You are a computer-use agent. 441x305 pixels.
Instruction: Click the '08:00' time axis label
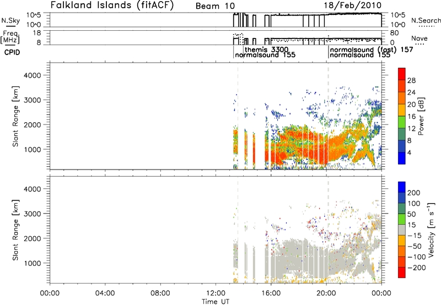click(x=160, y=293)
